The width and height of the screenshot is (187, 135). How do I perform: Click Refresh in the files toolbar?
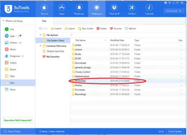[x=131, y=28]
